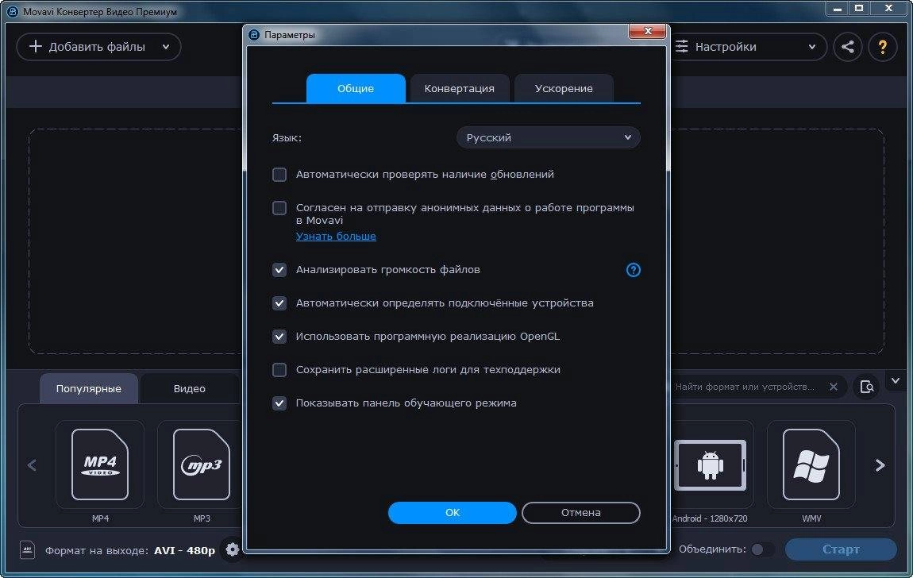913x578 pixels.
Task: Clear the format search field
Action: pos(834,387)
